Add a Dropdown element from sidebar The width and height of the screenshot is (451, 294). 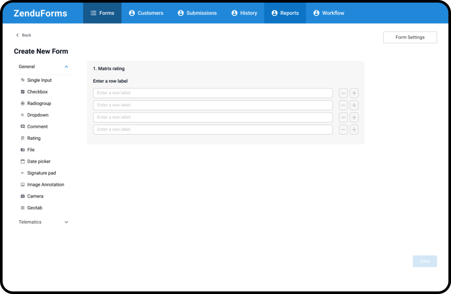(x=37, y=115)
